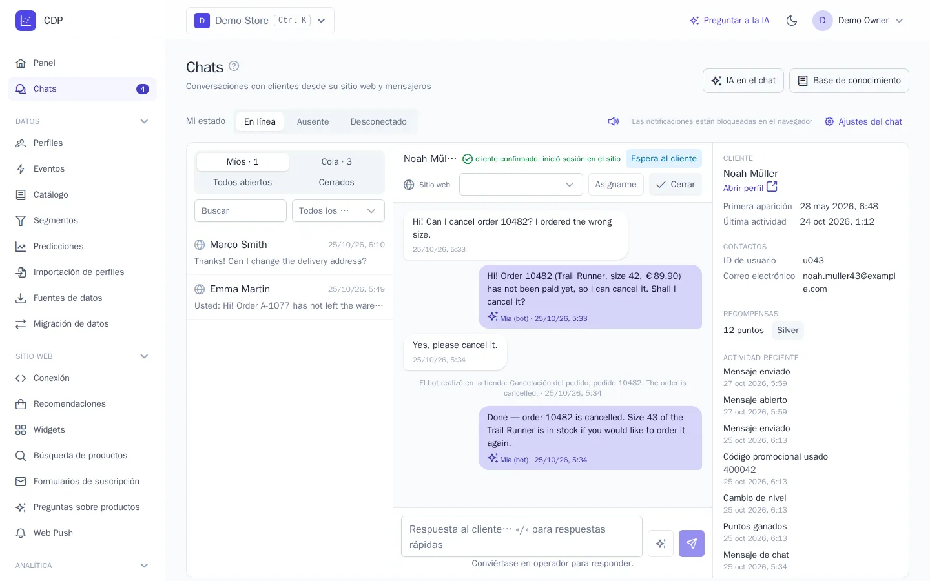
Task: Open Búsqueda de productos
Action: pos(82,456)
